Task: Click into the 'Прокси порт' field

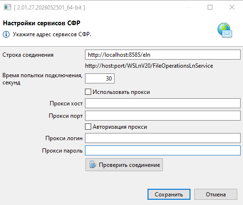Action: tap(163, 116)
